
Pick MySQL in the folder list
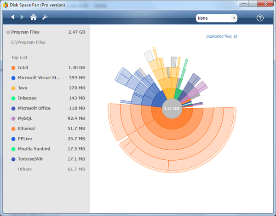click(x=25, y=118)
